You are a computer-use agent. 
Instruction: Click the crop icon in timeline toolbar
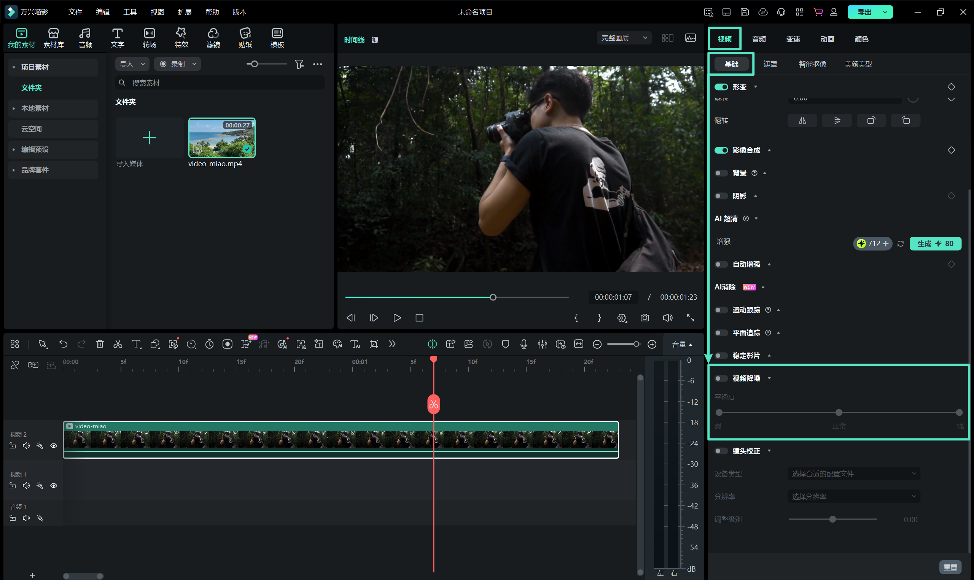click(374, 344)
